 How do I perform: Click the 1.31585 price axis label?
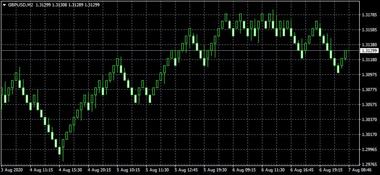click(369, 30)
